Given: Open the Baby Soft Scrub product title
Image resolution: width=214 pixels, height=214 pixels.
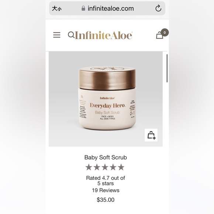Looking at the screenshot, I should (106, 157).
